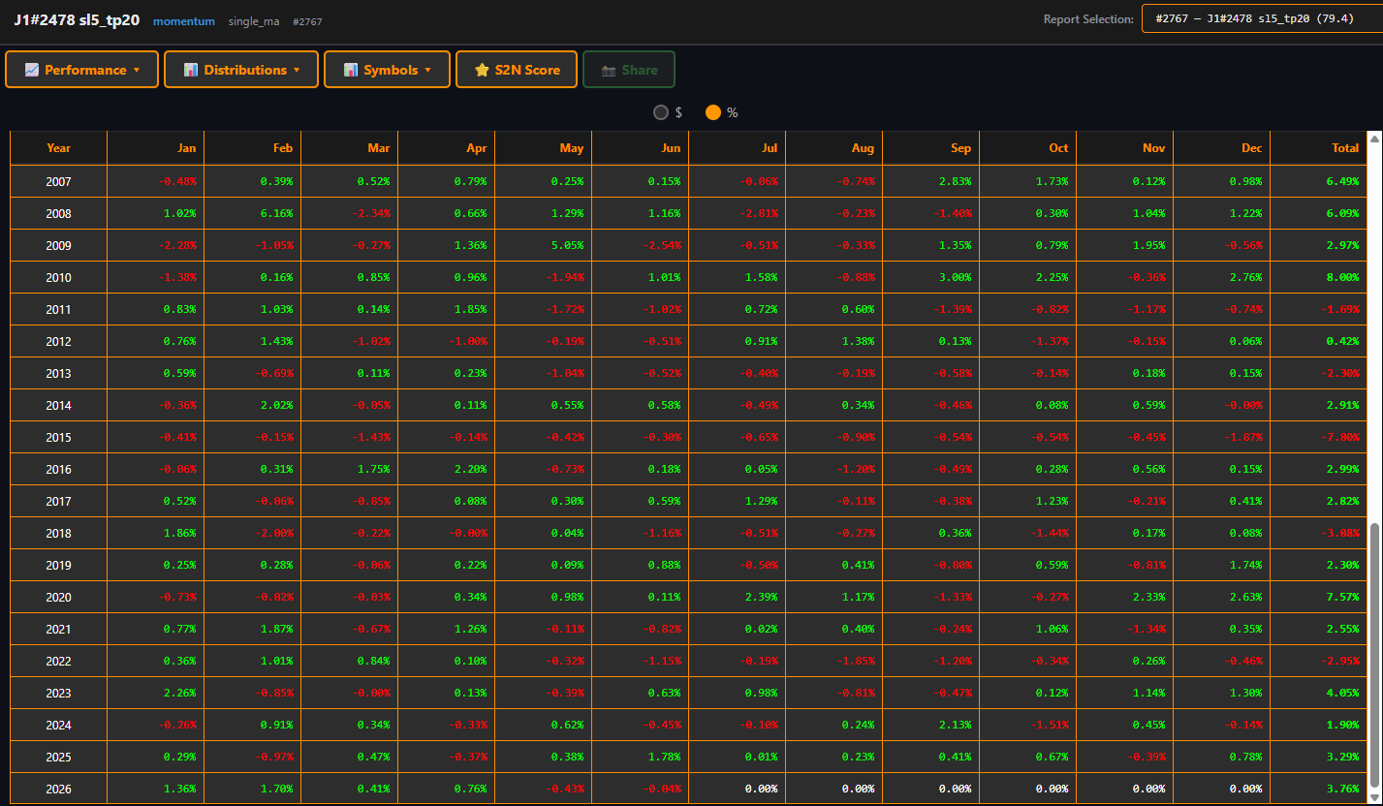
Task: Click the Report Selection label
Action: (1088, 19)
